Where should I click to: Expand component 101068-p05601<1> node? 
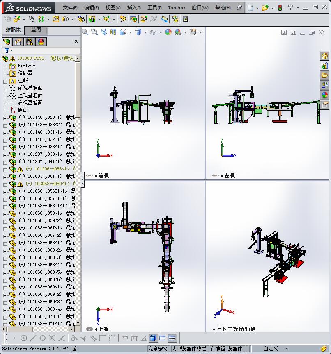5,192
